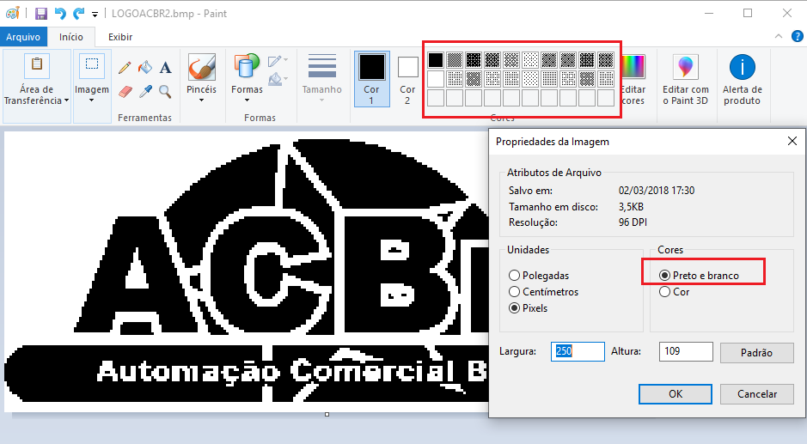Select the Polegadas unit option
The image size is (807, 444).
point(538,276)
